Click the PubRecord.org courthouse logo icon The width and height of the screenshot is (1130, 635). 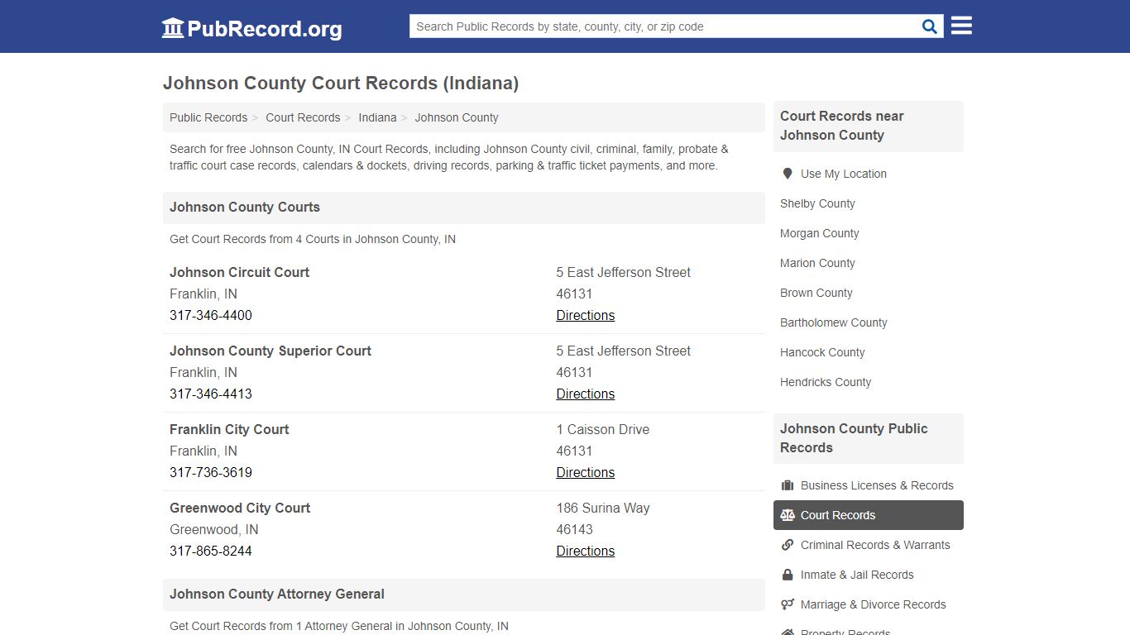tap(173, 27)
